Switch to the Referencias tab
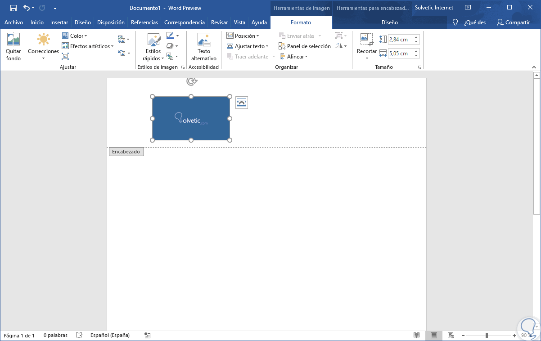The width and height of the screenshot is (541, 341). click(144, 22)
